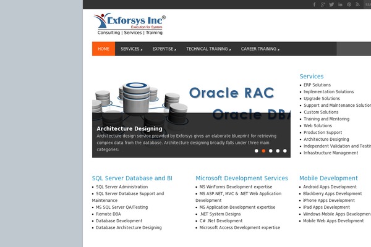The image size is (371, 247).
Task: Expand the TECHNICAL TRAINING menu
Action: tap(208, 49)
